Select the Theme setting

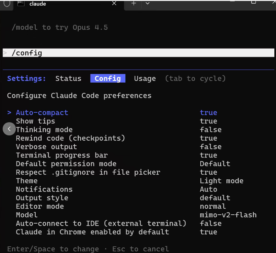pyautogui.click(x=27, y=181)
